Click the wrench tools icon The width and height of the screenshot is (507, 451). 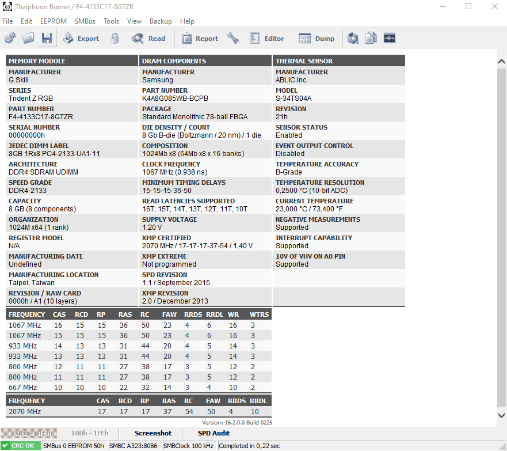pyautogui.click(x=233, y=38)
